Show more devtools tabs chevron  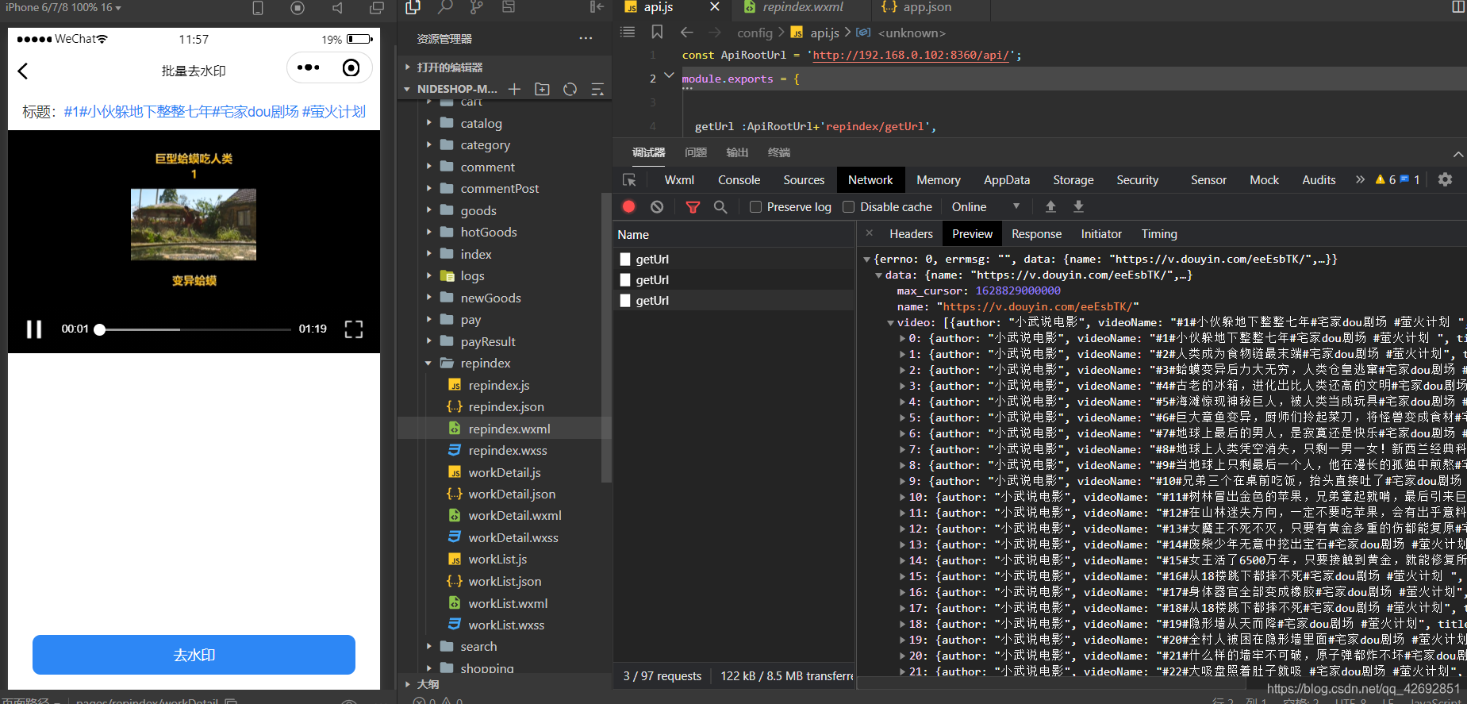tap(1360, 179)
